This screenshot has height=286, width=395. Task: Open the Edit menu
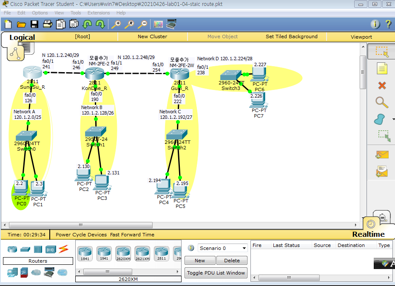[21, 13]
